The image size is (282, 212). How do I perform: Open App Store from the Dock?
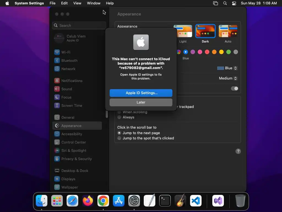(x=119, y=201)
